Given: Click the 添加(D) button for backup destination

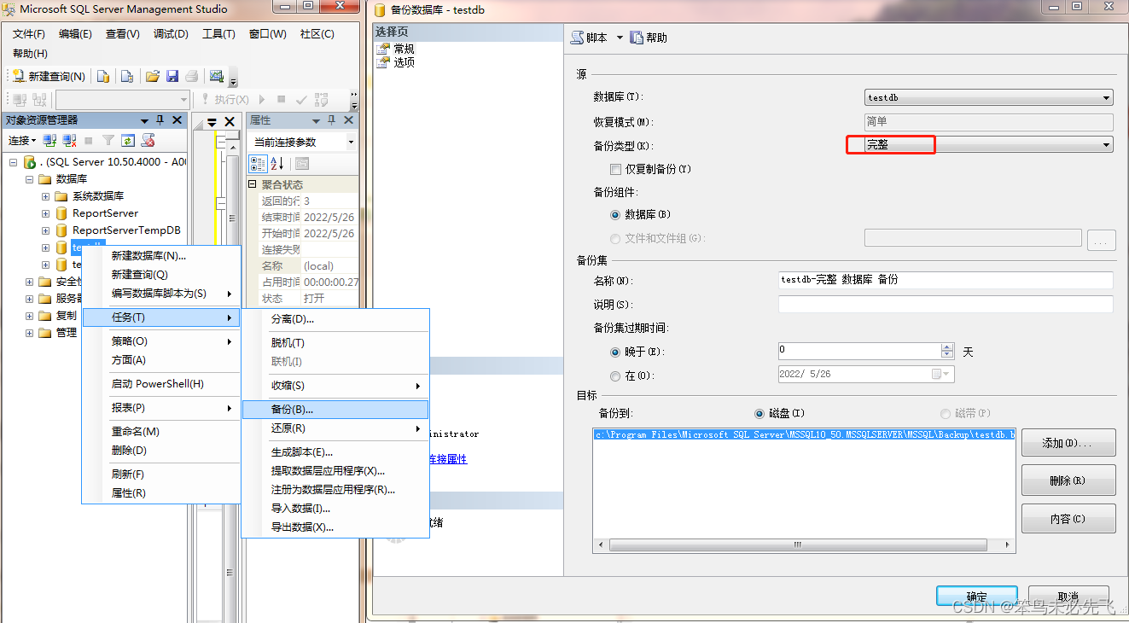Looking at the screenshot, I should [x=1068, y=441].
